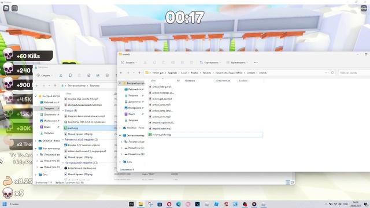Open Microsoft Edge from the taskbar
The width and height of the screenshot is (370, 208).
(179, 204)
